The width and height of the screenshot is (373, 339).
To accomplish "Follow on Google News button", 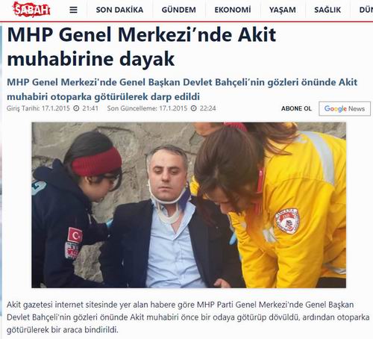I will [345, 108].
